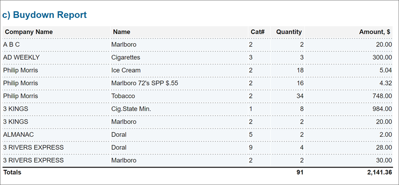Click the Amount, $ column header
399x185 pixels.
[375, 32]
